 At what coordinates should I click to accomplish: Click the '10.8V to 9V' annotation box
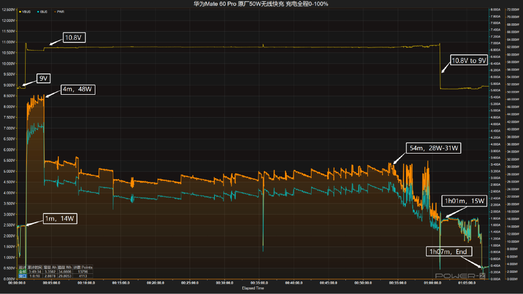469,60
